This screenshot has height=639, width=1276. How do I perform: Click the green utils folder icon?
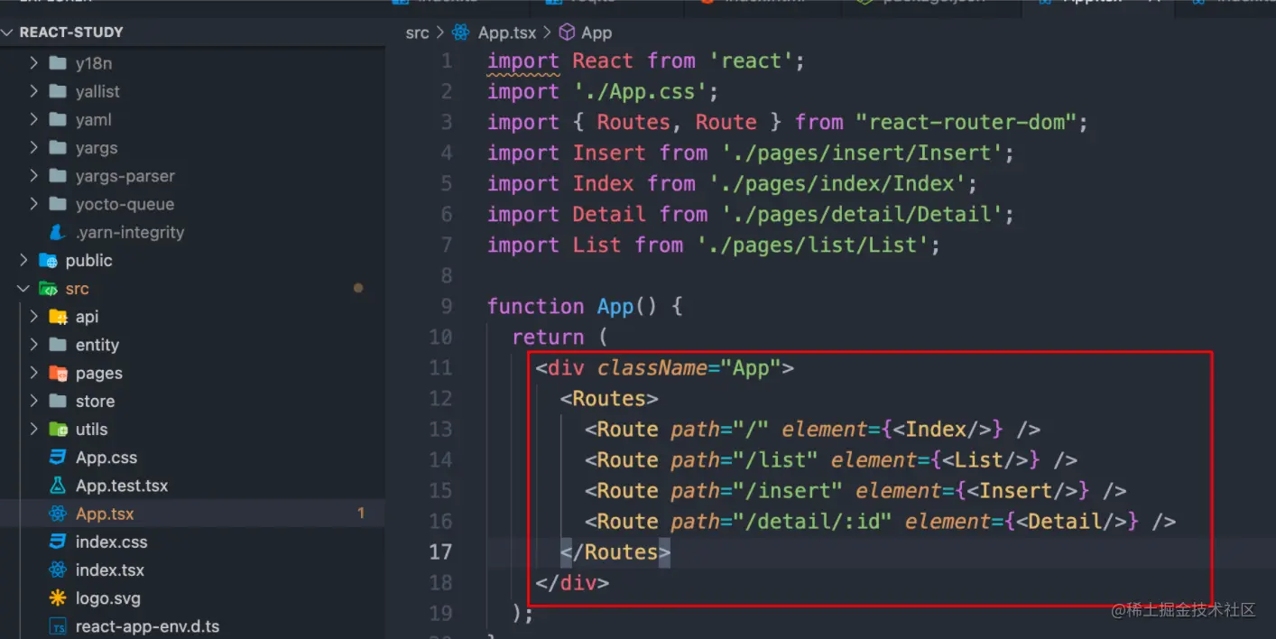58,429
